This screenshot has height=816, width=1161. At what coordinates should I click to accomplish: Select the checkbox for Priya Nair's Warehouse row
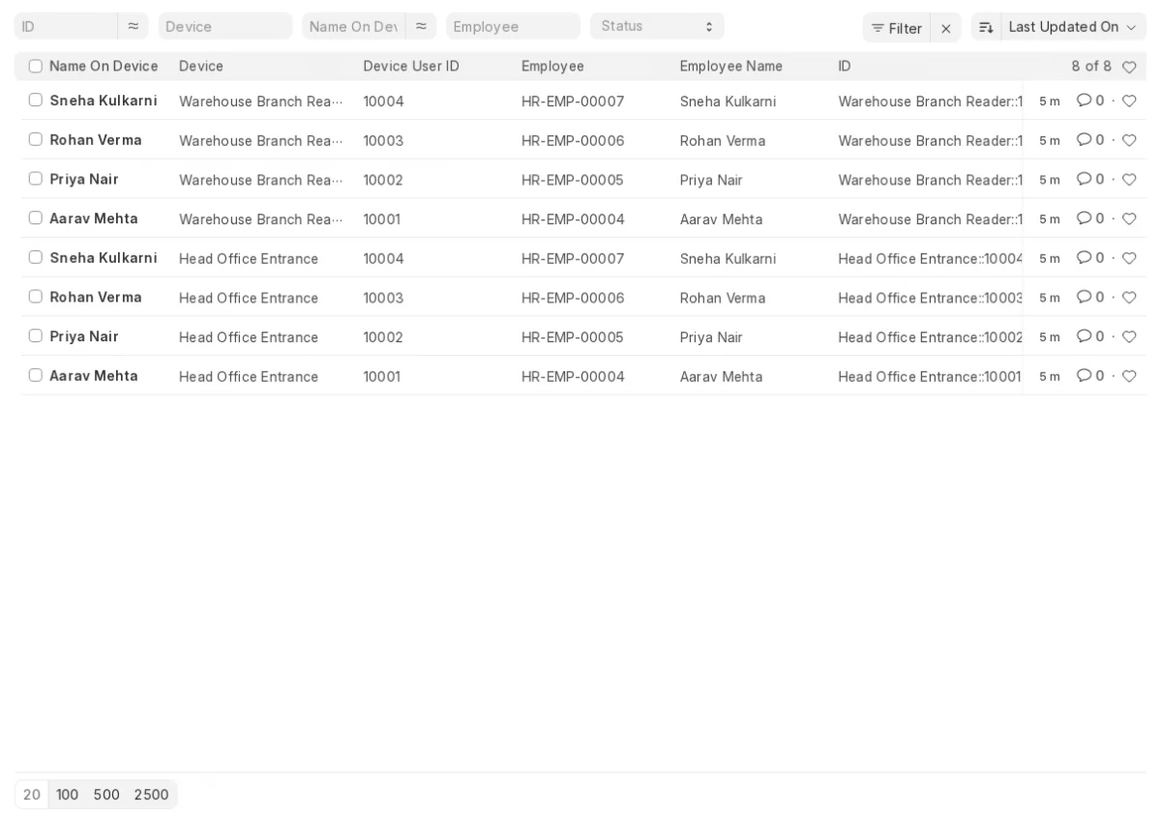click(36, 178)
